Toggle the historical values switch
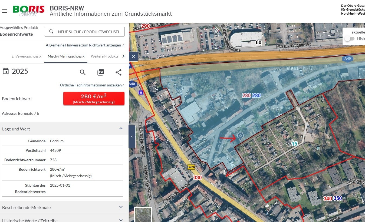This screenshot has height=222, width=365. (x=349, y=39)
